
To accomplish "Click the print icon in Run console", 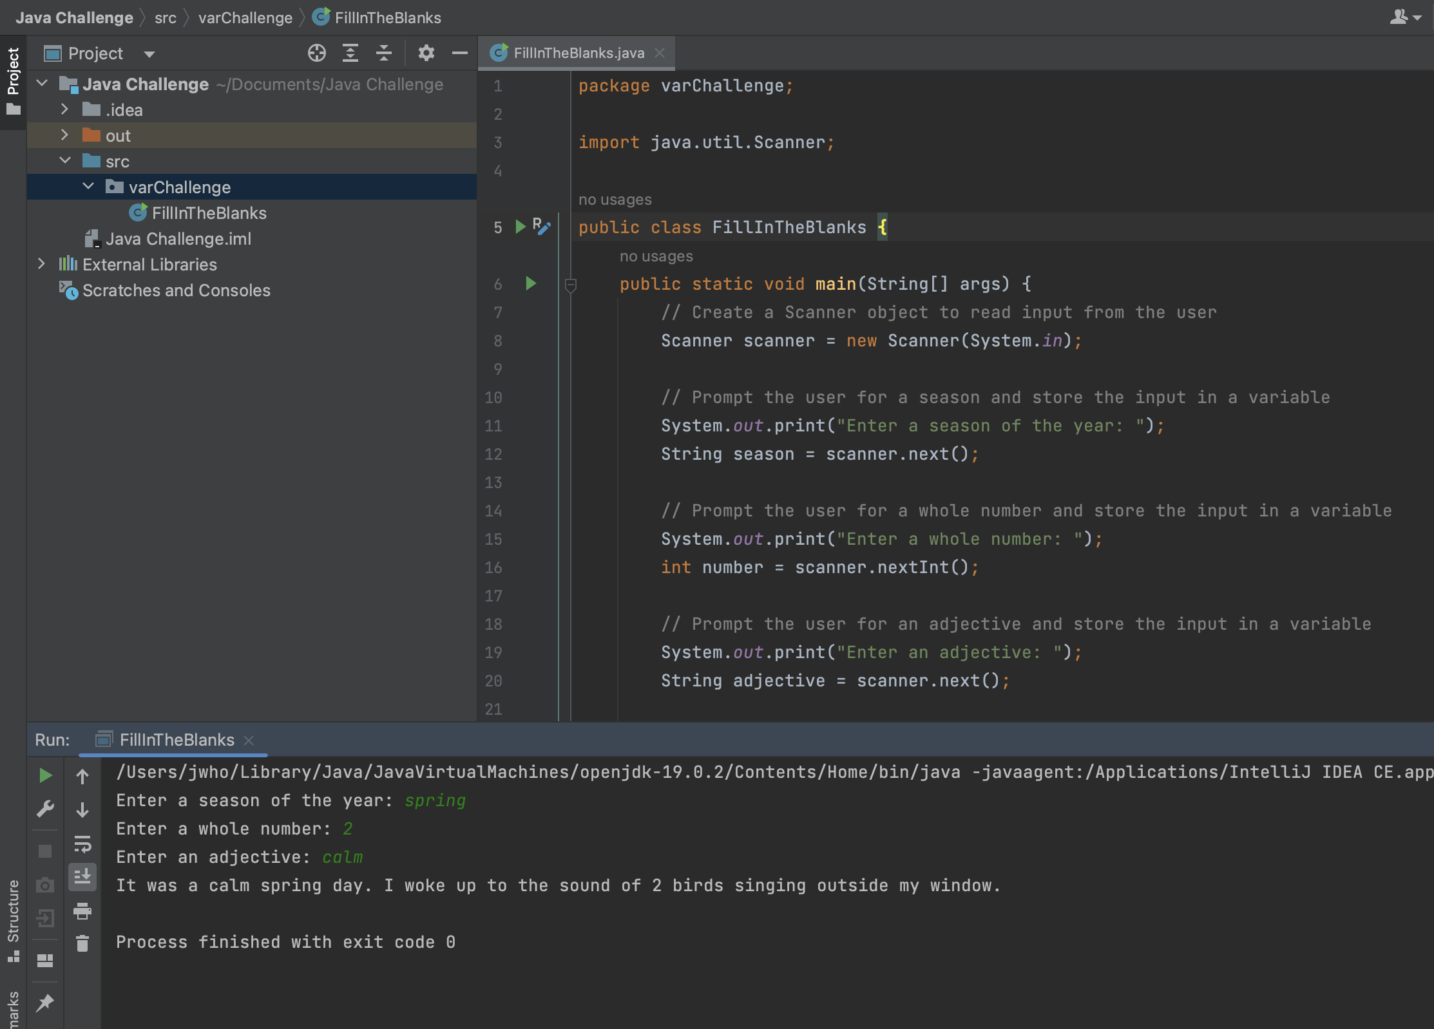I will 82,911.
